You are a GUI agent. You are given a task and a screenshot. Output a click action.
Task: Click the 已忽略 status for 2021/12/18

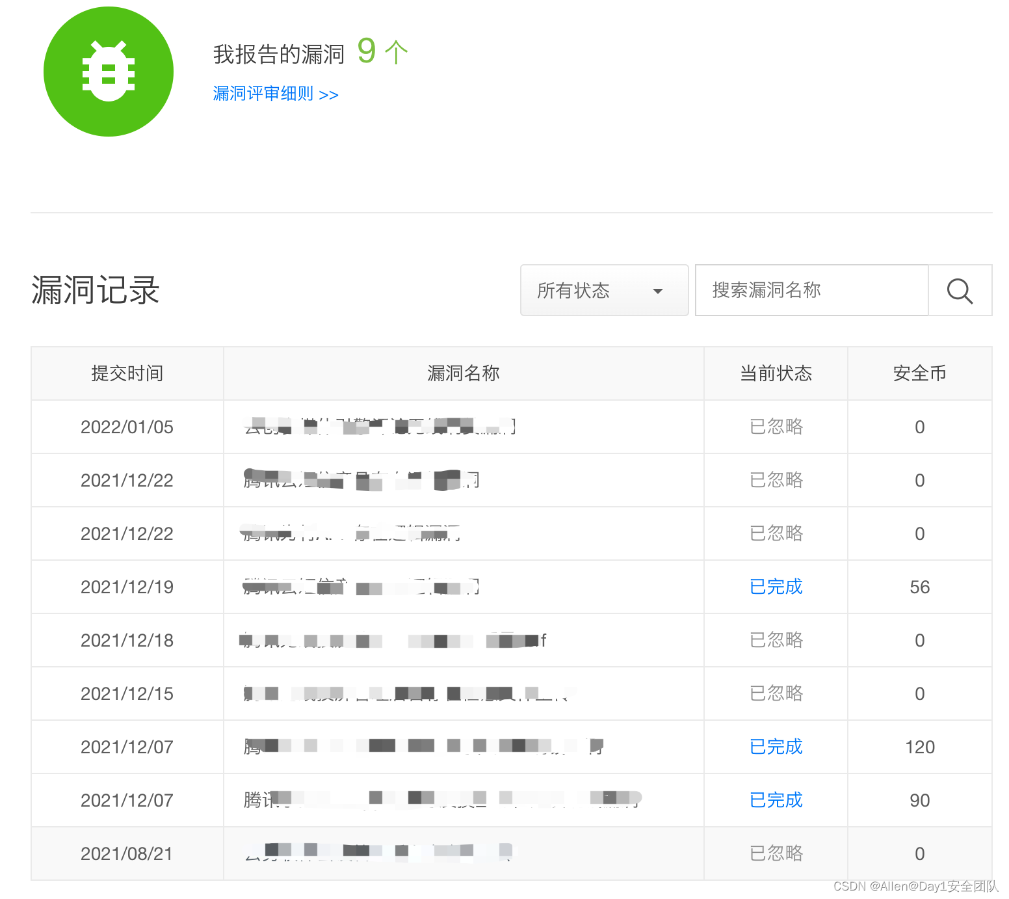coord(776,640)
